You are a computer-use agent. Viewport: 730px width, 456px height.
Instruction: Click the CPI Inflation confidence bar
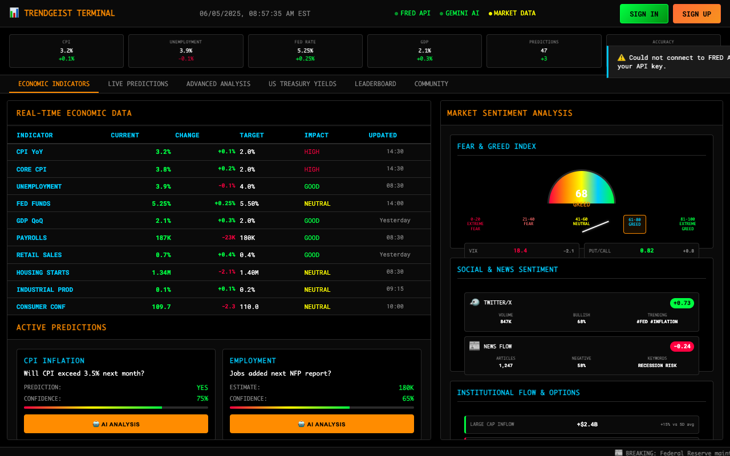tap(116, 408)
